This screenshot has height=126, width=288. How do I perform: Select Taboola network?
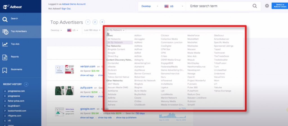coord(112,74)
